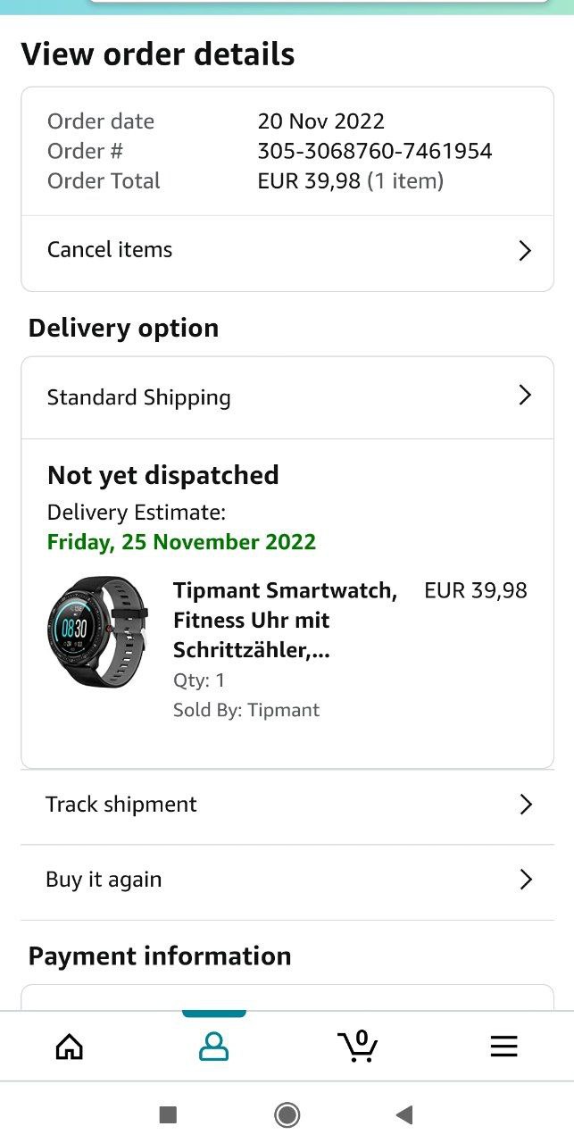Tap the smartwatch product thumbnail image
574x1143 pixels.
click(x=98, y=631)
